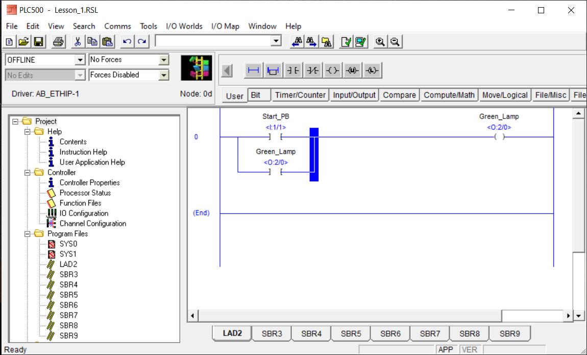Click the New file toolbar icon
587x355 pixels.
[9, 41]
